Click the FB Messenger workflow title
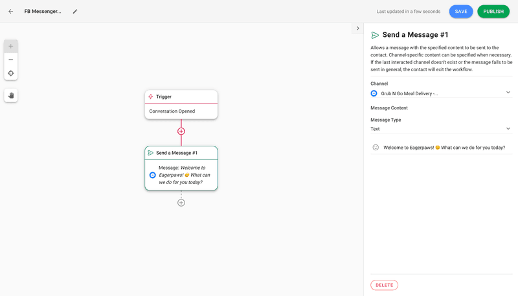Image resolution: width=518 pixels, height=296 pixels. (43, 12)
